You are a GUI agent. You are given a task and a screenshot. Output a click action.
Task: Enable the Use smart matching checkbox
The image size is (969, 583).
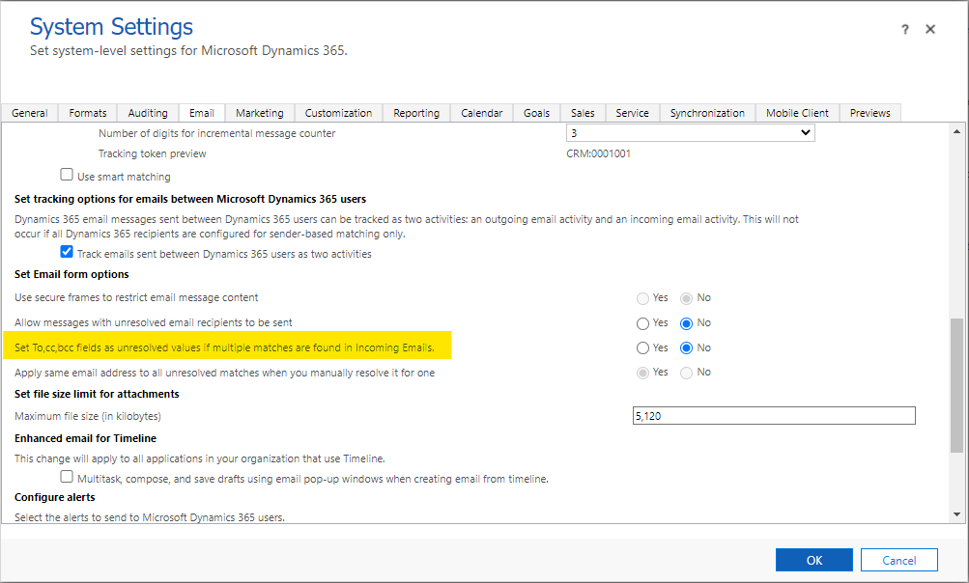[67, 176]
